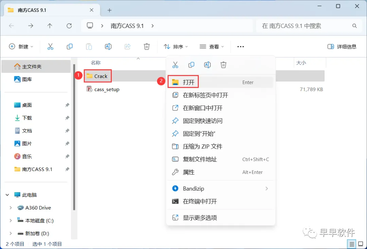Sort by the 名称 column header

click(95, 63)
